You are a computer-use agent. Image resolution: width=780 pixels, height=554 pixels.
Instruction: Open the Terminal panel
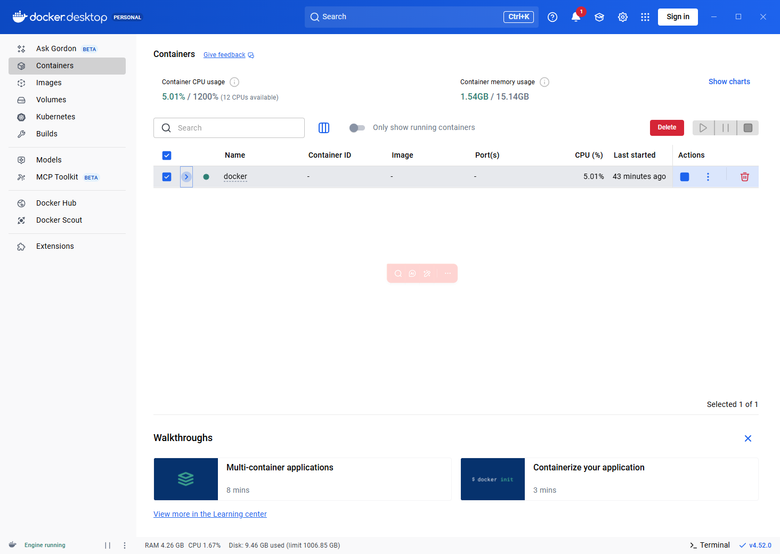[710, 545]
